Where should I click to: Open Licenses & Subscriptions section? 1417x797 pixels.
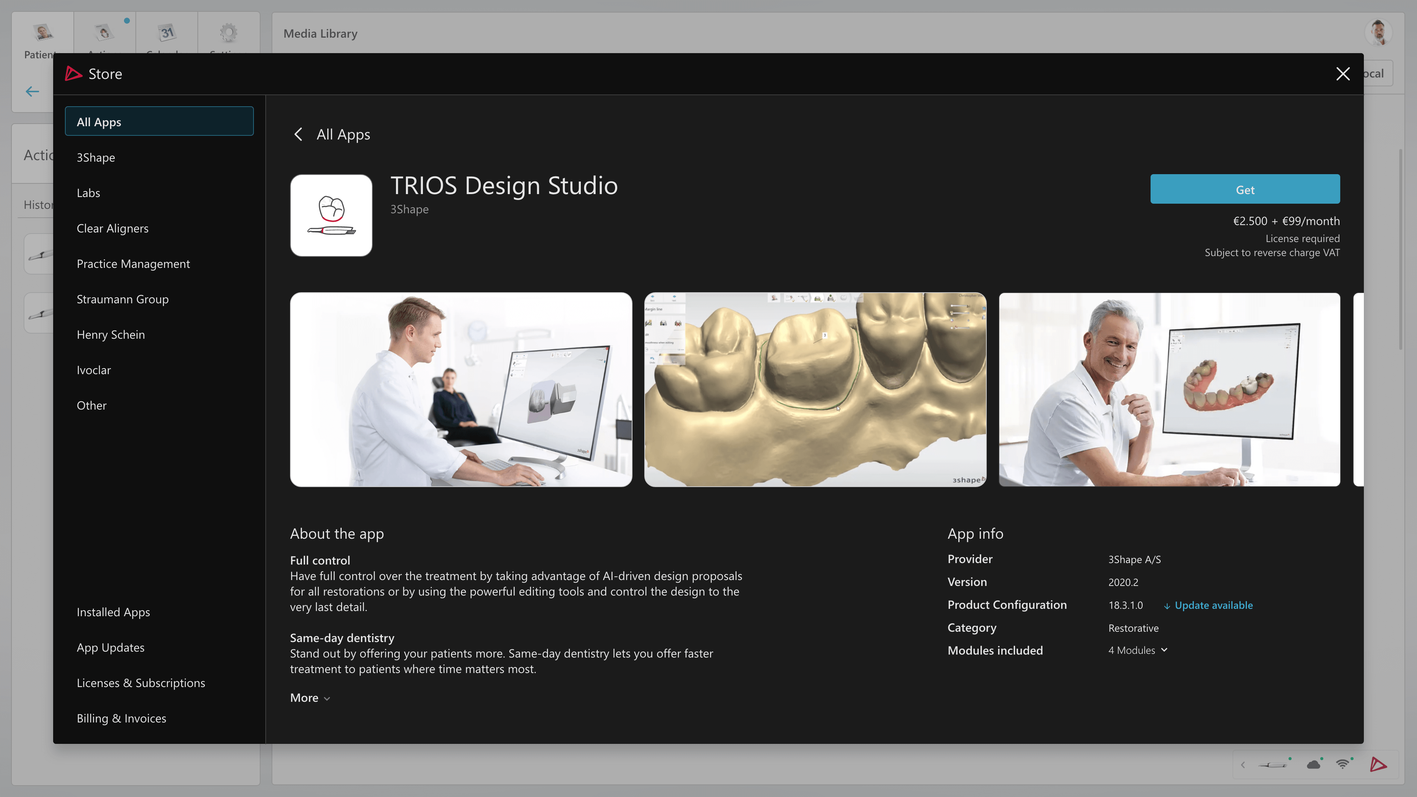tap(141, 683)
